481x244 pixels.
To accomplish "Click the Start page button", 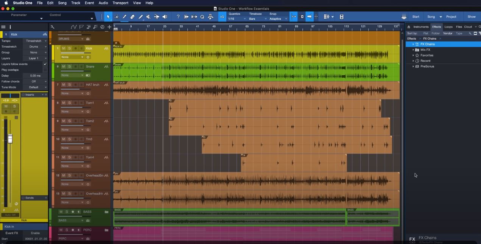I will coord(416,17).
